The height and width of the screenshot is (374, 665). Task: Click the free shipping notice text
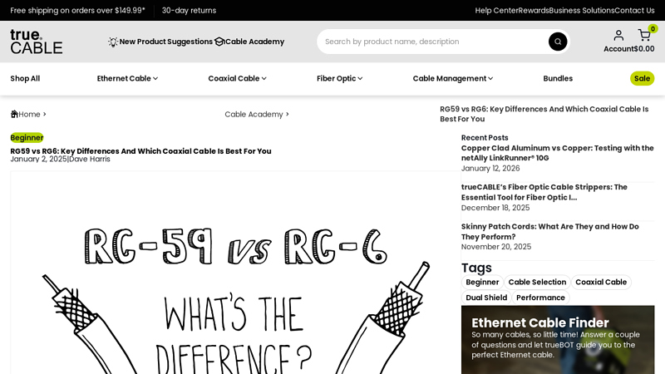click(77, 11)
